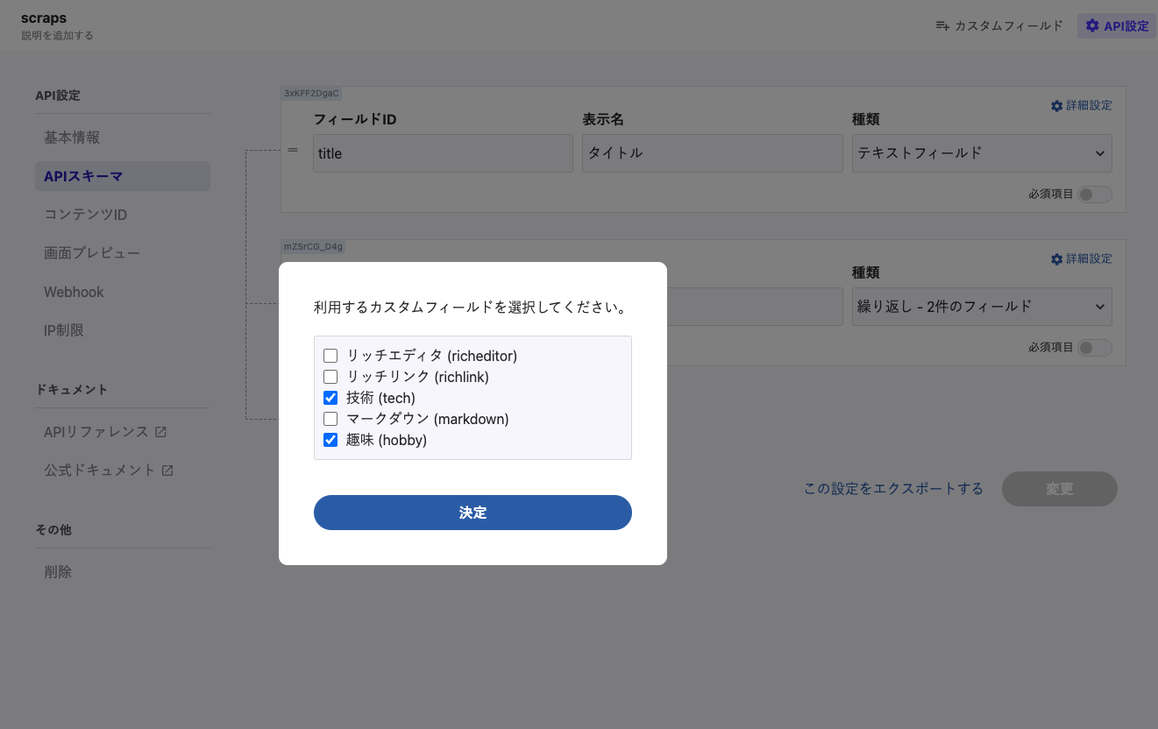Click the フィールドID input containing title
Image resolution: width=1158 pixels, height=729 pixels.
point(443,153)
